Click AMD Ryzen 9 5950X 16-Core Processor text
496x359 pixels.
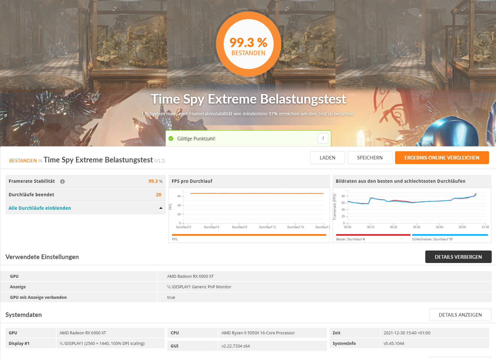258,333
